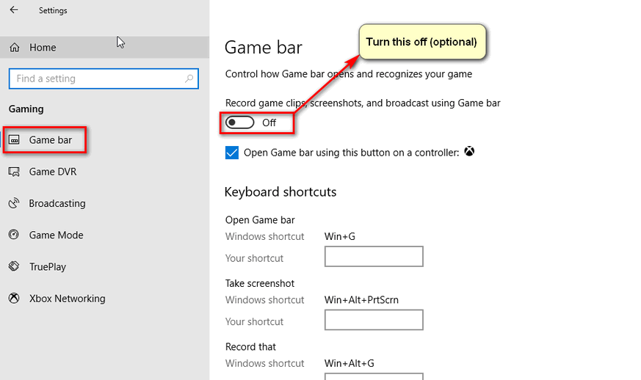Focus the Find a setting search box
The height and width of the screenshot is (380, 641).
104,78
